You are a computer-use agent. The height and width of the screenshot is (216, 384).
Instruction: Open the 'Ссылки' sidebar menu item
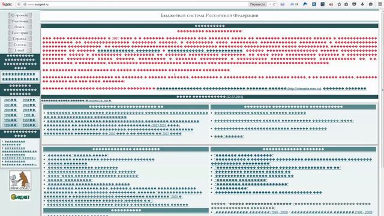[20, 45]
